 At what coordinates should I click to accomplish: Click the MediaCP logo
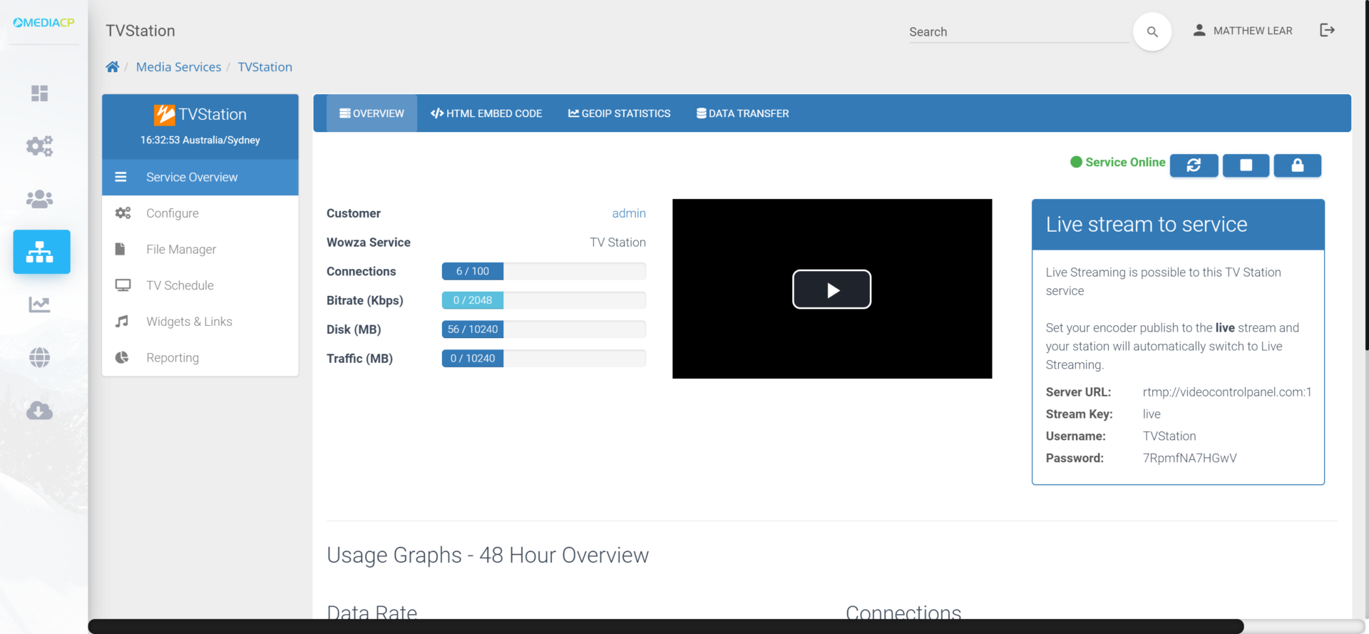pyautogui.click(x=43, y=23)
